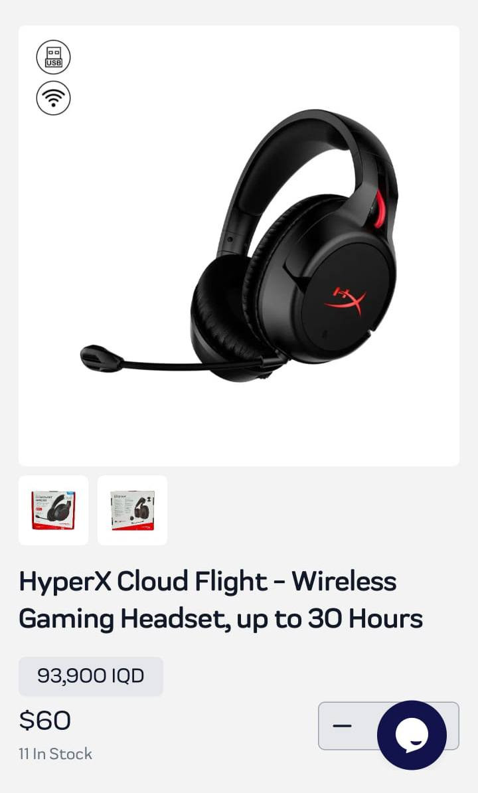
Task: Click the red HyperX logo on earcup
Action: click(346, 300)
